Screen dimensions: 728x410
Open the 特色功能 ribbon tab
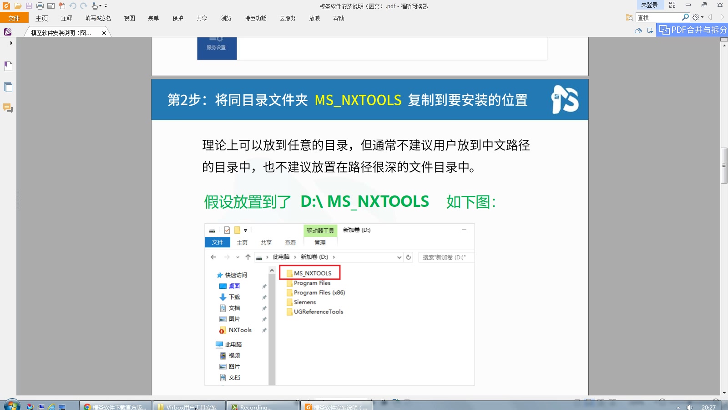[x=255, y=18]
